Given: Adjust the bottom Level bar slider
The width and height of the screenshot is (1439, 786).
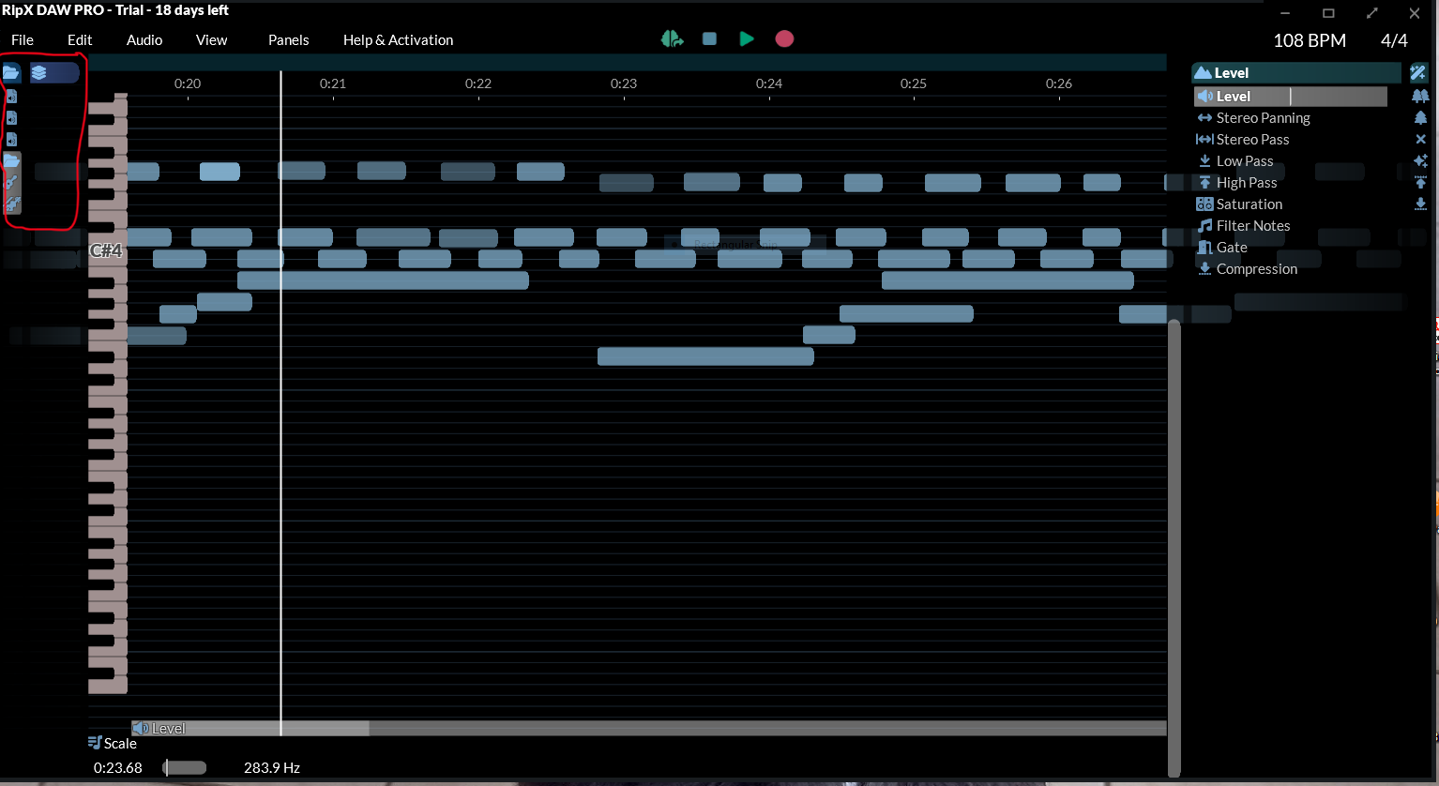Looking at the screenshot, I should pos(649,729).
